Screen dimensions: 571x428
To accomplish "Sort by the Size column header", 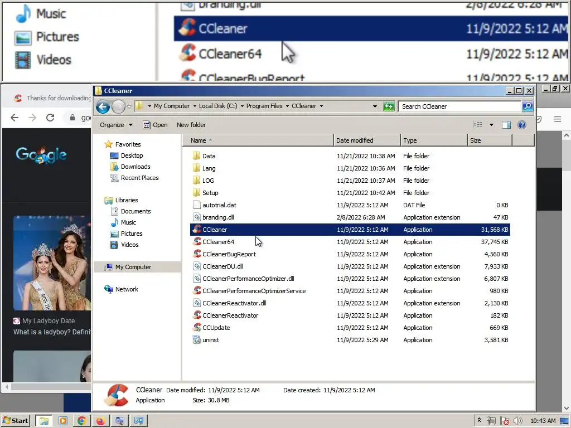I will [490, 140].
